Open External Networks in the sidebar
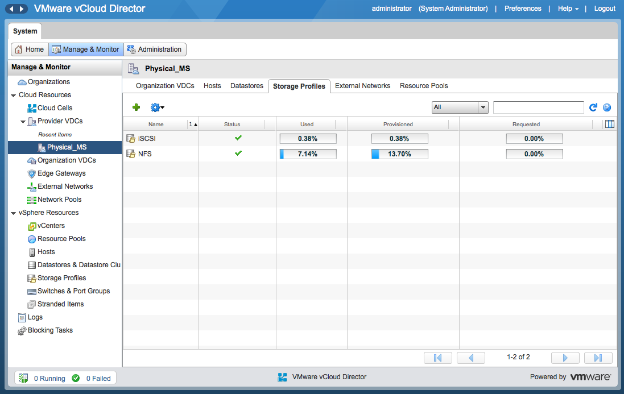Image resolution: width=624 pixels, height=394 pixels. 65,187
